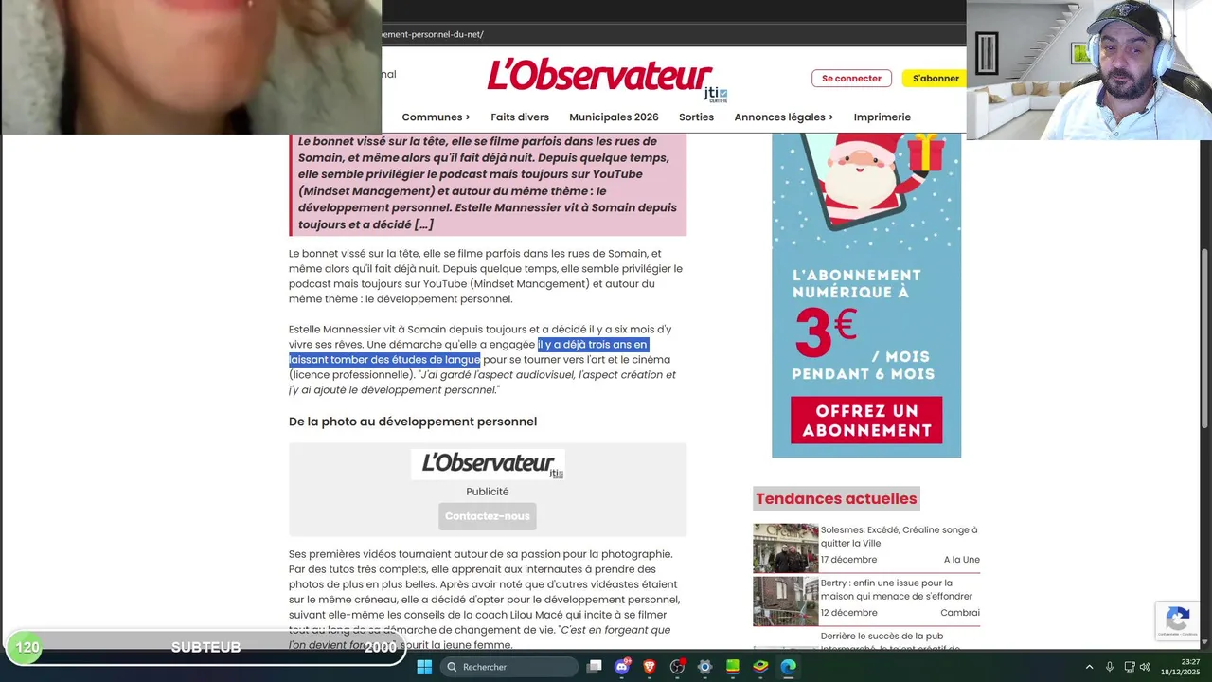Expand the Annonces légales menu
Image resolution: width=1212 pixels, height=682 pixels.
tap(784, 117)
